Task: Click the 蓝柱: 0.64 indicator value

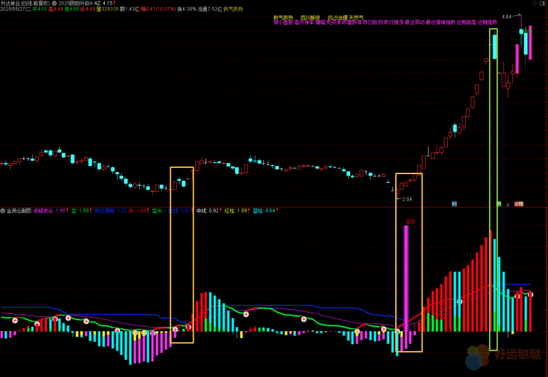Action: [265, 211]
